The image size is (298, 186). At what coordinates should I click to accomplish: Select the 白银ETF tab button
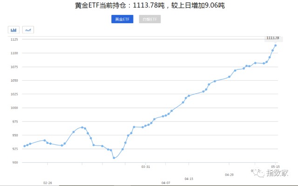pos(150,19)
